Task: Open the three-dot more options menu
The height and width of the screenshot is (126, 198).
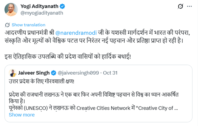Action: point(190,6)
